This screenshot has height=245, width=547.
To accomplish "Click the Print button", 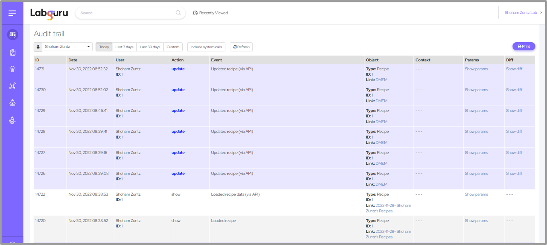I will [x=523, y=46].
